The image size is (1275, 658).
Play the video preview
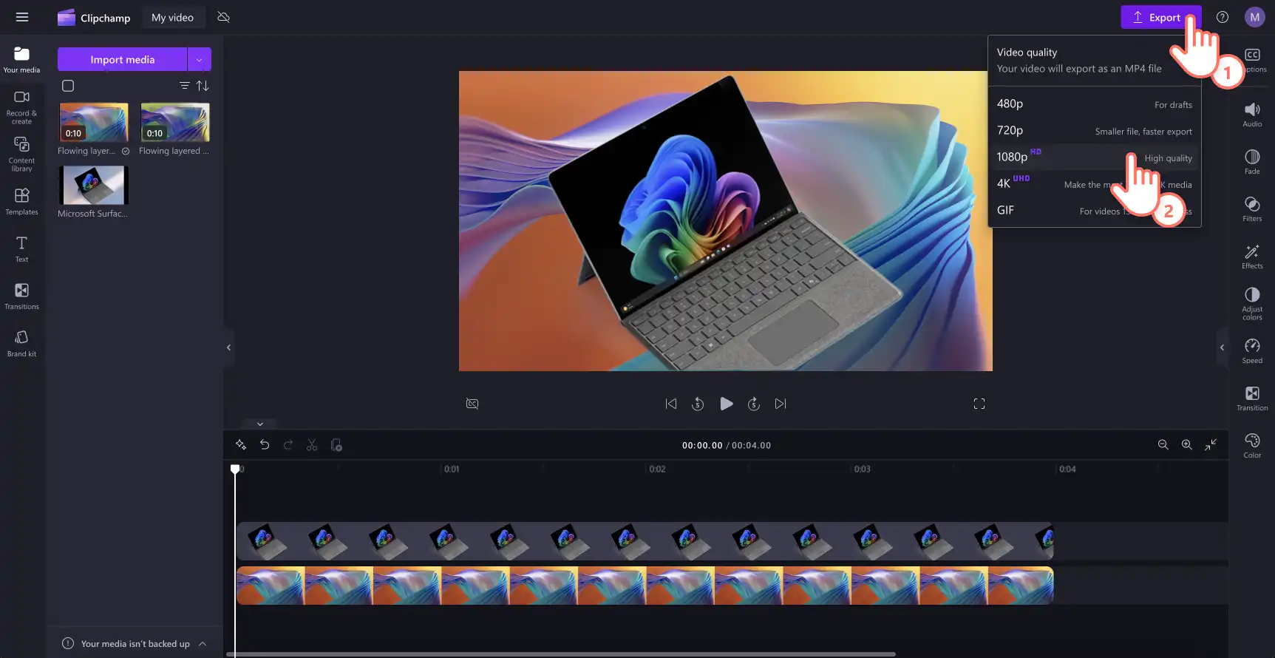pos(727,404)
